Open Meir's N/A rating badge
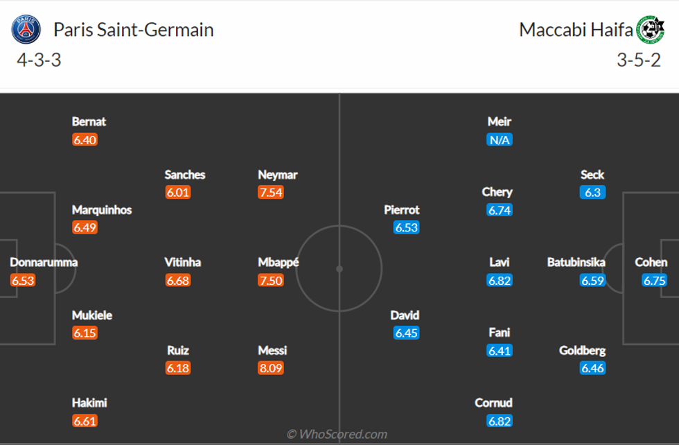Image resolution: width=679 pixels, height=445 pixels. click(499, 139)
